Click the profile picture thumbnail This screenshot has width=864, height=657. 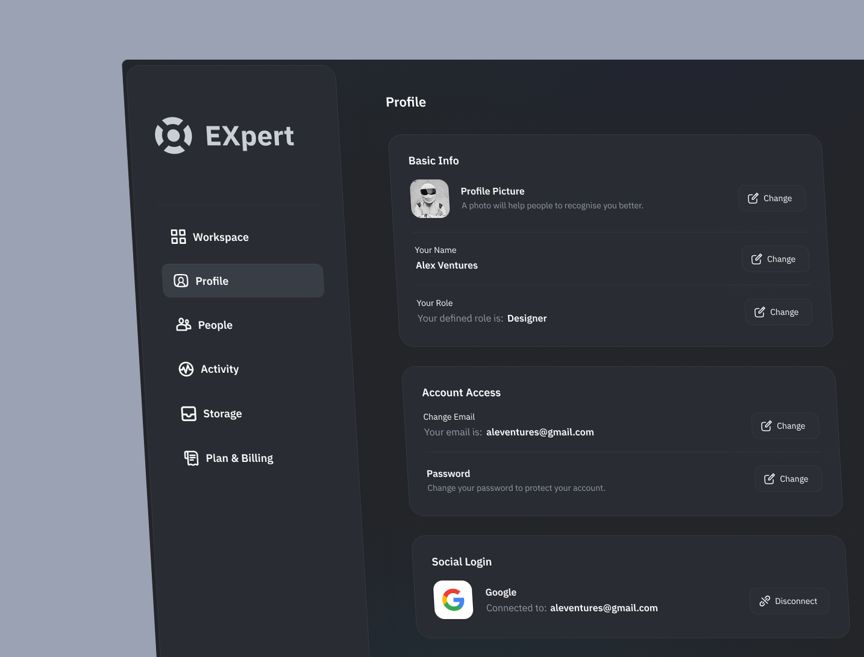pyautogui.click(x=430, y=199)
